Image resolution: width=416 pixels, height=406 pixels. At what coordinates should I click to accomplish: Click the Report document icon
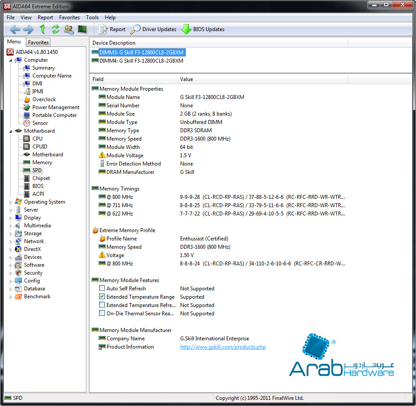tap(103, 29)
